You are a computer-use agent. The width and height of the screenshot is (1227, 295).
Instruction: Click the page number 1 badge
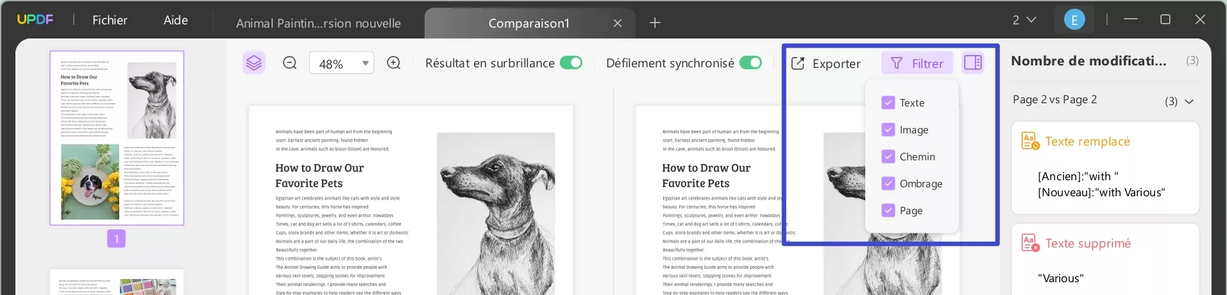(x=116, y=239)
